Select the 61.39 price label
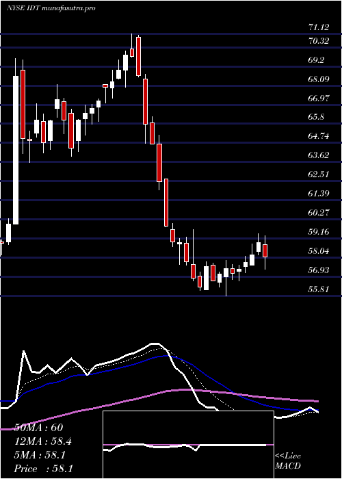The image size is (342, 479). pos(319,194)
